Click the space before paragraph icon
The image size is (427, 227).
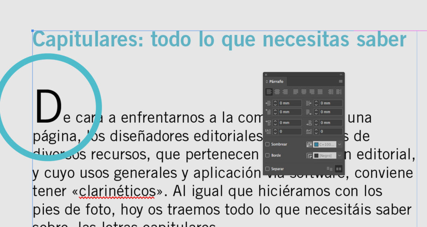point(268,123)
